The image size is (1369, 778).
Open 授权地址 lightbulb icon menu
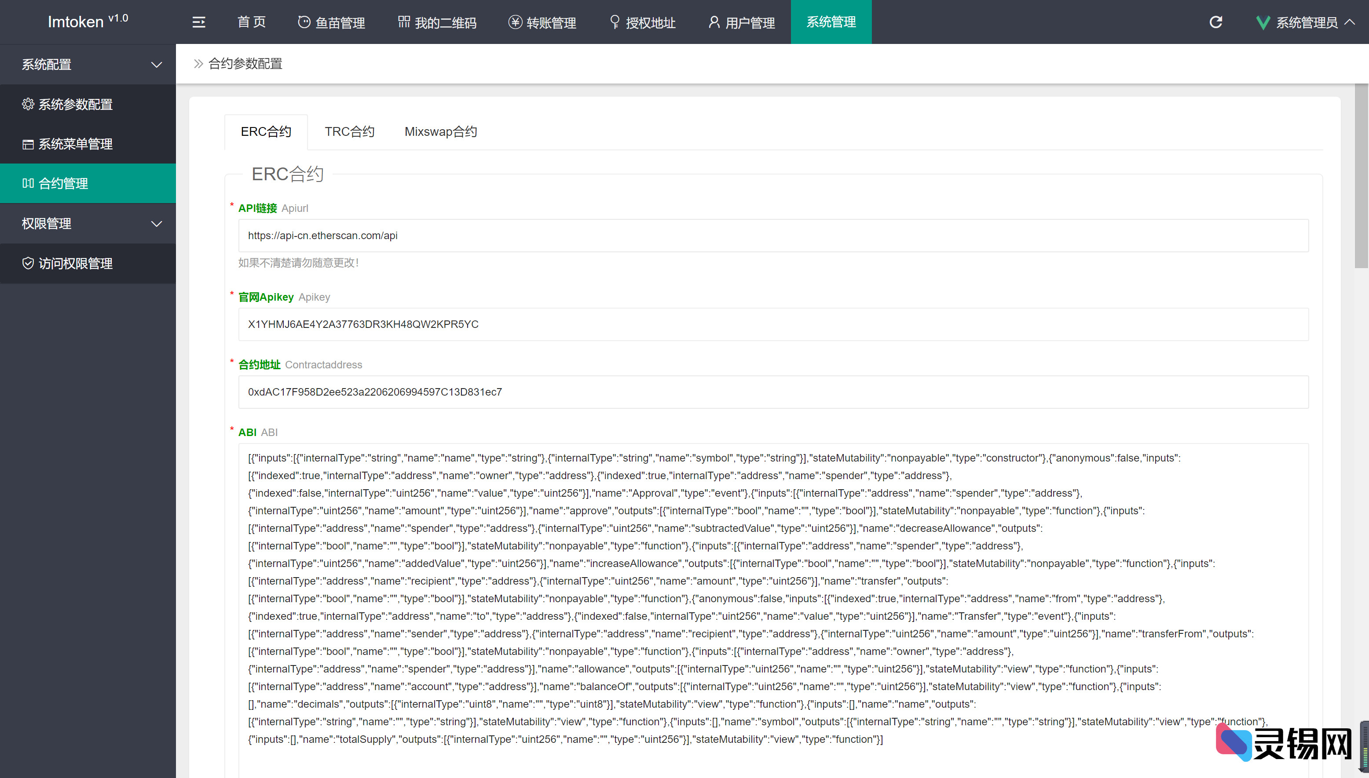point(642,22)
